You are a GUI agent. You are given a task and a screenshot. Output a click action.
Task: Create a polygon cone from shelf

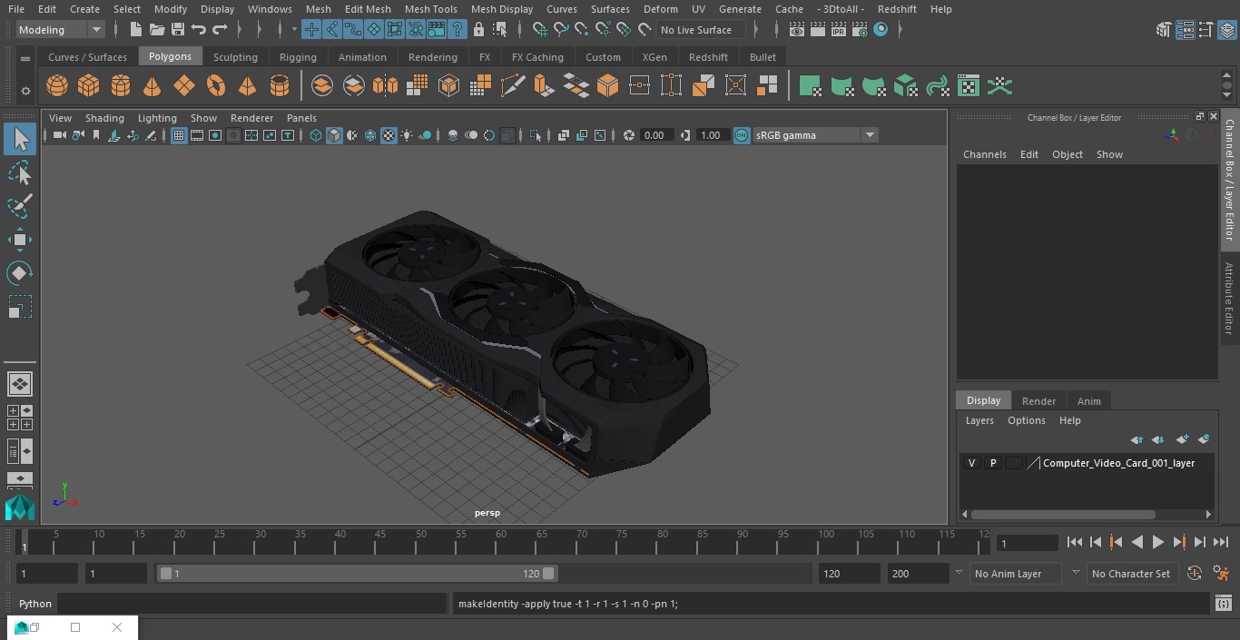click(x=153, y=86)
